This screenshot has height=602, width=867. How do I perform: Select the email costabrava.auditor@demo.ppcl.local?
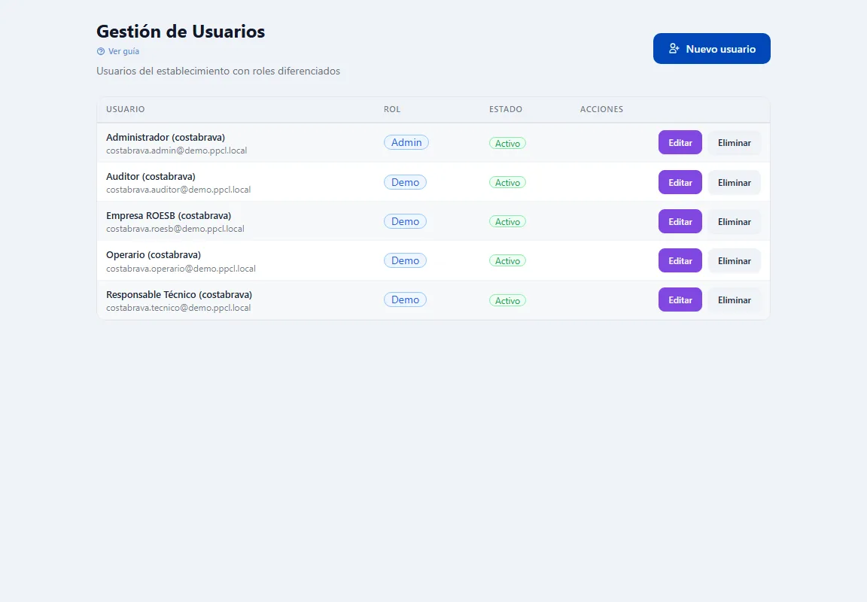178,190
